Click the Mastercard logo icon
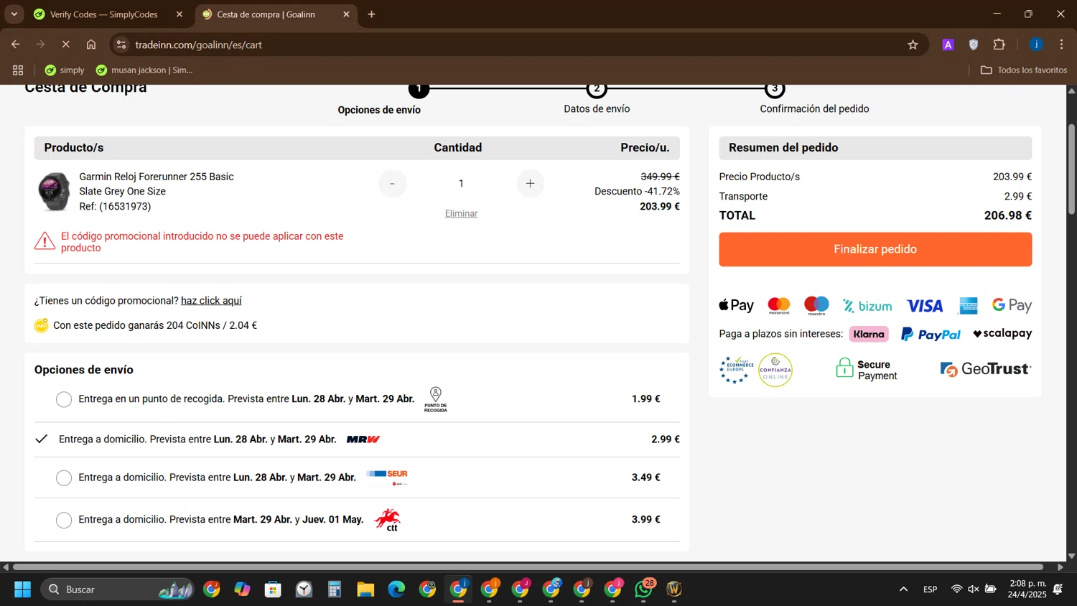The height and width of the screenshot is (606, 1077). tap(779, 305)
